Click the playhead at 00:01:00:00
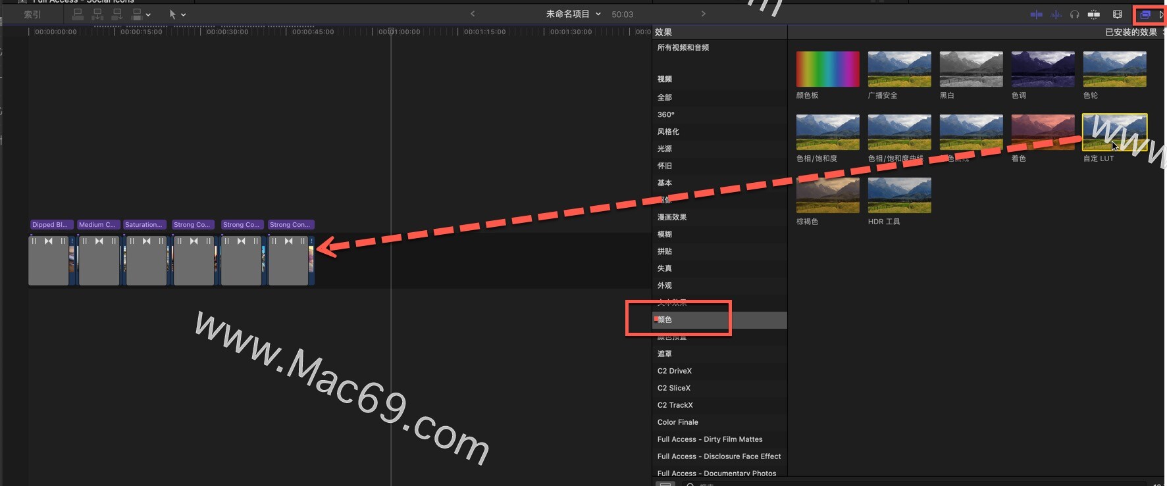Image resolution: width=1167 pixels, height=486 pixels. [x=391, y=32]
